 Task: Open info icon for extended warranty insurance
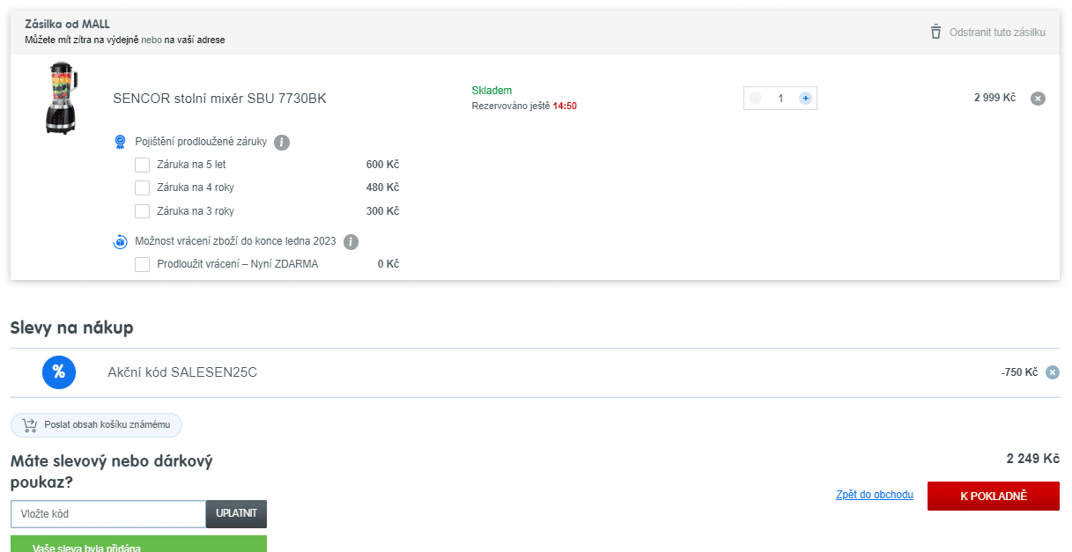pyautogui.click(x=282, y=143)
